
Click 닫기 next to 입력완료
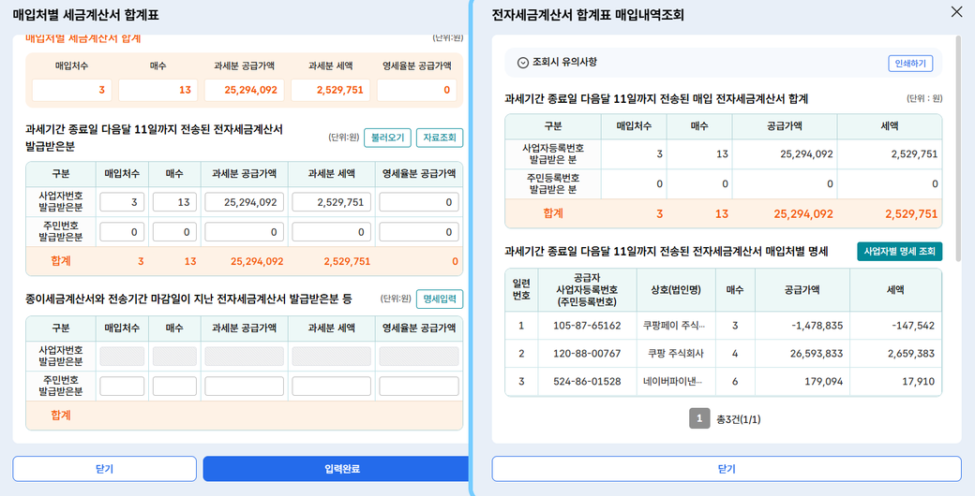104,469
